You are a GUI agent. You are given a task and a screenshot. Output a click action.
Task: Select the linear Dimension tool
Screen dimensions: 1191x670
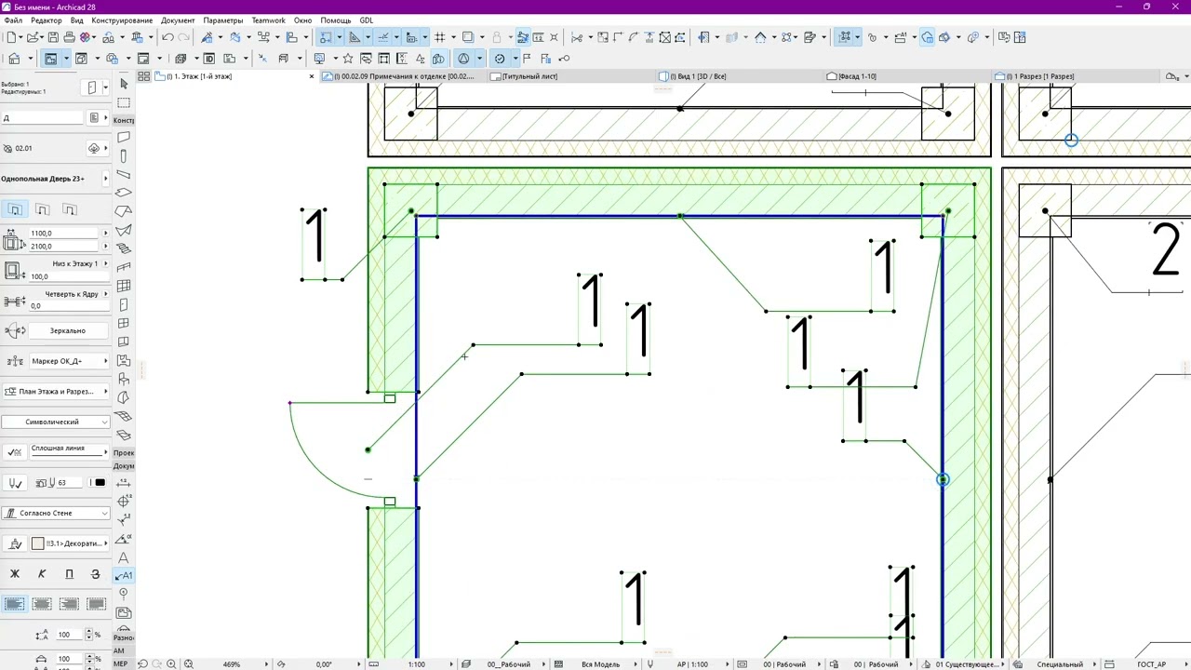(x=124, y=483)
